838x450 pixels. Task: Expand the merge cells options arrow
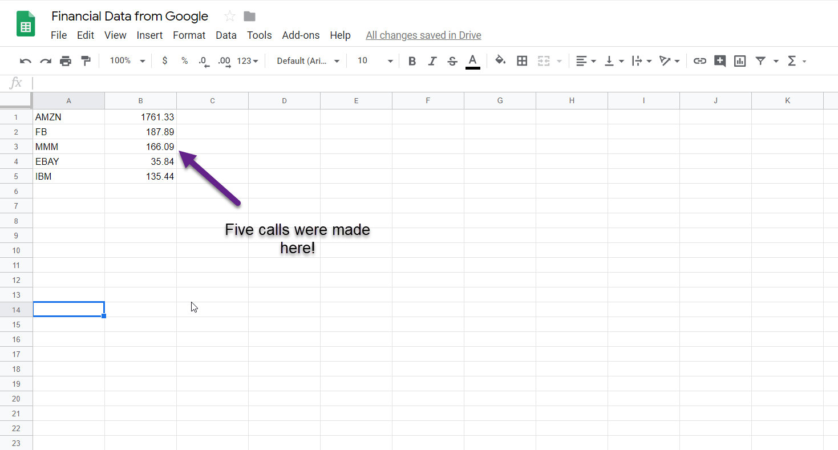559,61
